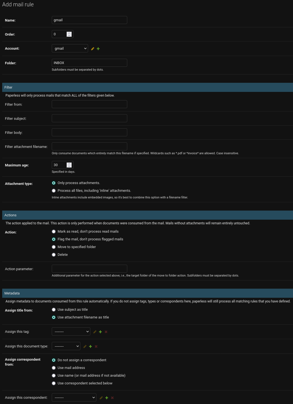Open the 'Assign this tag' dropdown

(71, 331)
